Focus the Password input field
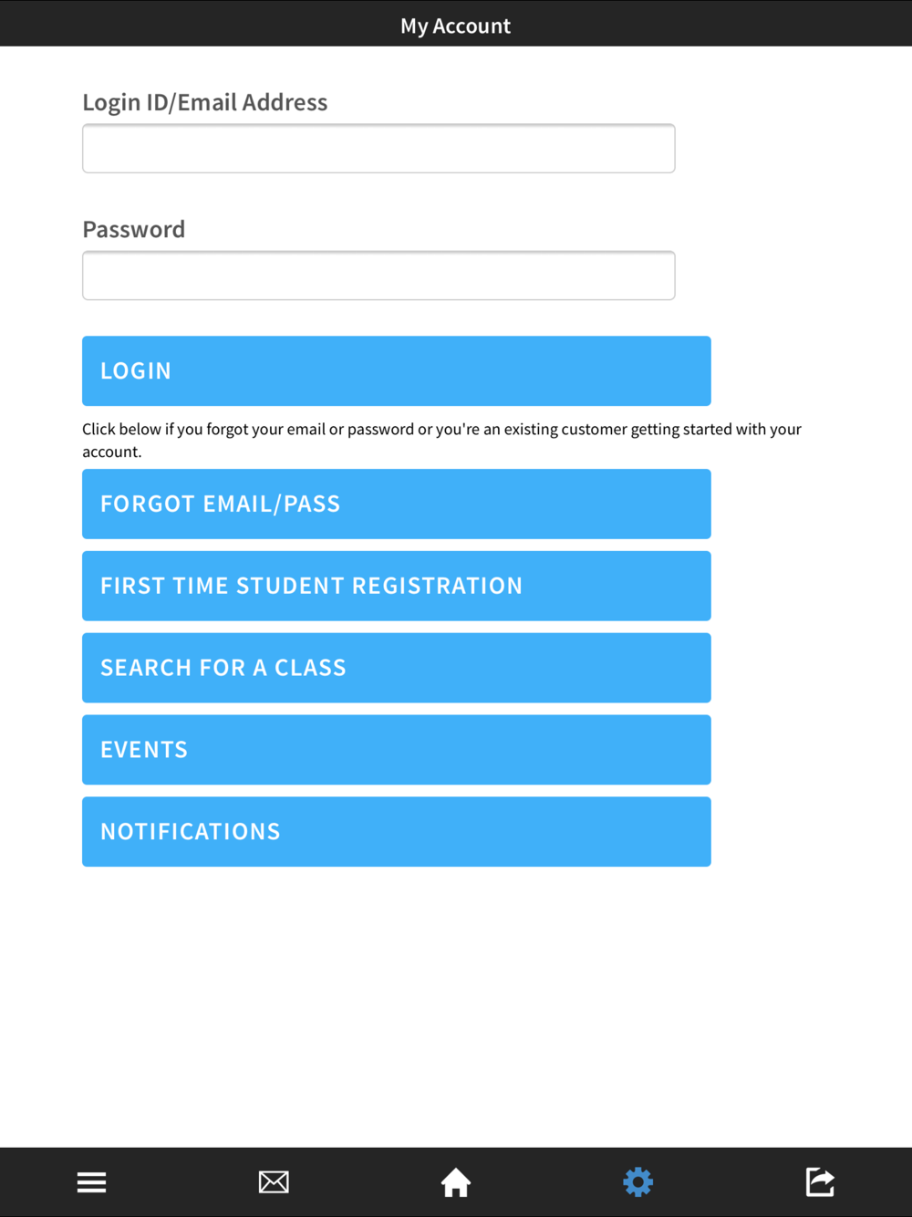The height and width of the screenshot is (1217, 912). pyautogui.click(x=378, y=276)
